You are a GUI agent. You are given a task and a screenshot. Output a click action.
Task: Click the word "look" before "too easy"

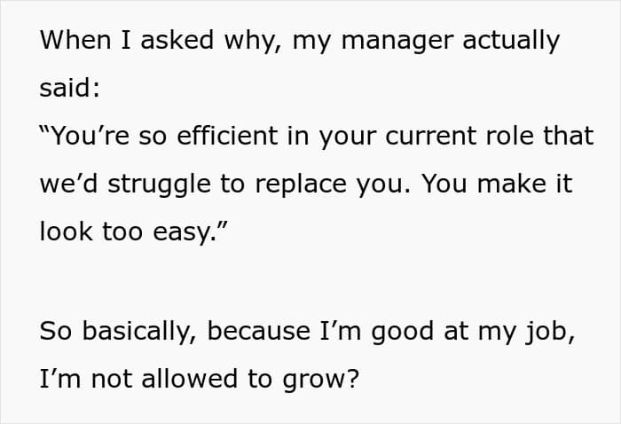[x=67, y=232]
